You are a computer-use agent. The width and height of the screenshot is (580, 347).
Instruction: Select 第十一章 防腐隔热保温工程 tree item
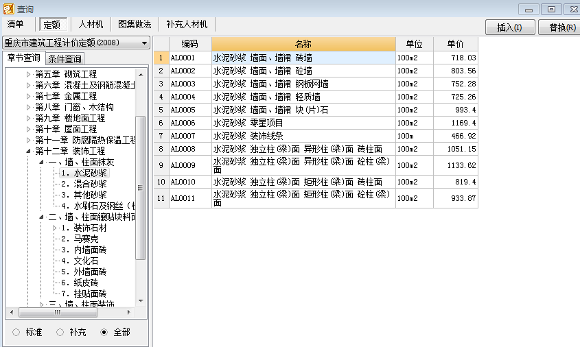tap(85, 140)
